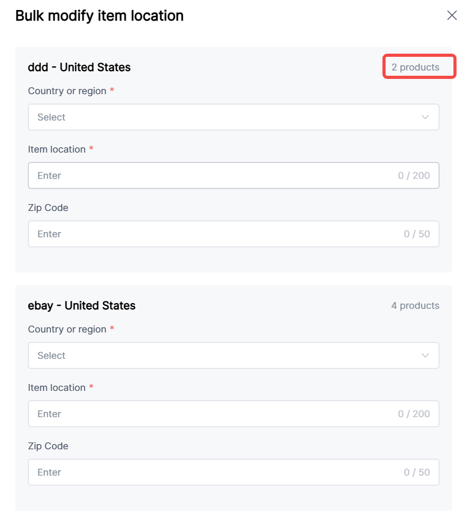Image resolution: width=471 pixels, height=514 pixels.
Task: Click the Zip Code label under ebay
Action: click(x=48, y=446)
